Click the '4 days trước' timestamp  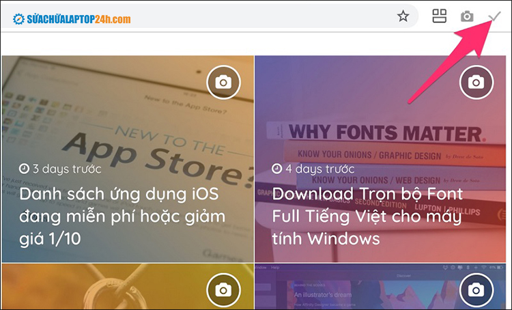click(313, 169)
